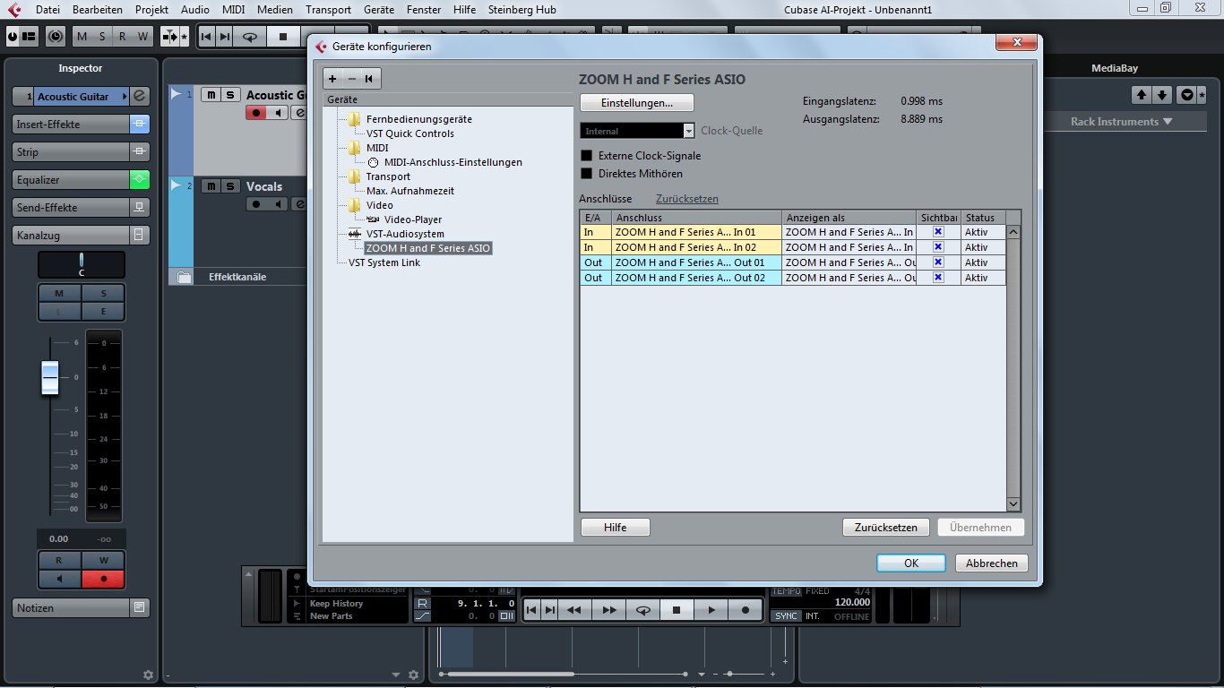This screenshot has height=688, width=1224.
Task: Open the Geräte menu
Action: (x=379, y=9)
